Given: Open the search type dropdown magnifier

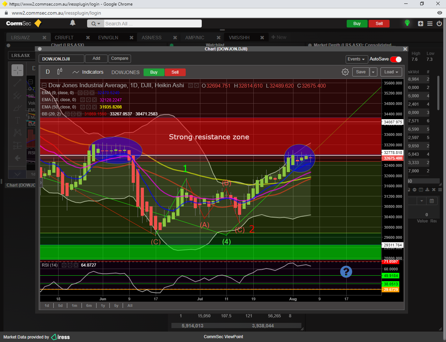Looking at the screenshot, I should pyautogui.click(x=95, y=24).
